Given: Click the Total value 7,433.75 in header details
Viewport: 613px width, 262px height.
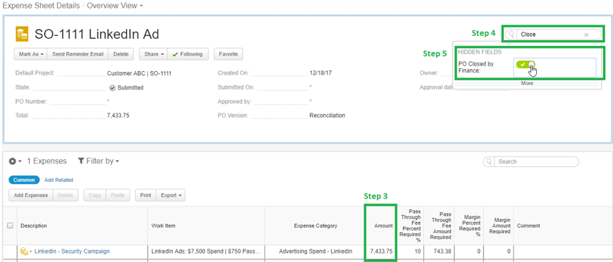Looking at the screenshot, I should tap(118, 116).
